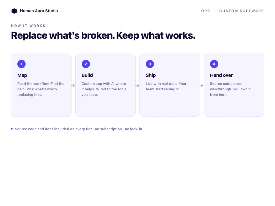Select the Ship card title
Image resolution: width=275 pixels, height=206 pixels.
coord(151,75)
